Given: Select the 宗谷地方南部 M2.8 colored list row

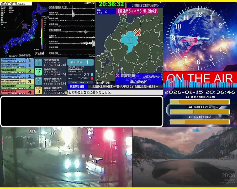Looking at the screenshot, I should (x=17, y=66).
